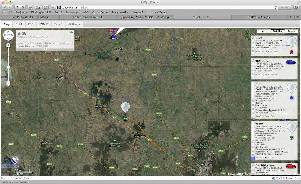This screenshot has width=301, height=184.
Task: Click the spacenear.us address bar
Action: point(165,7)
